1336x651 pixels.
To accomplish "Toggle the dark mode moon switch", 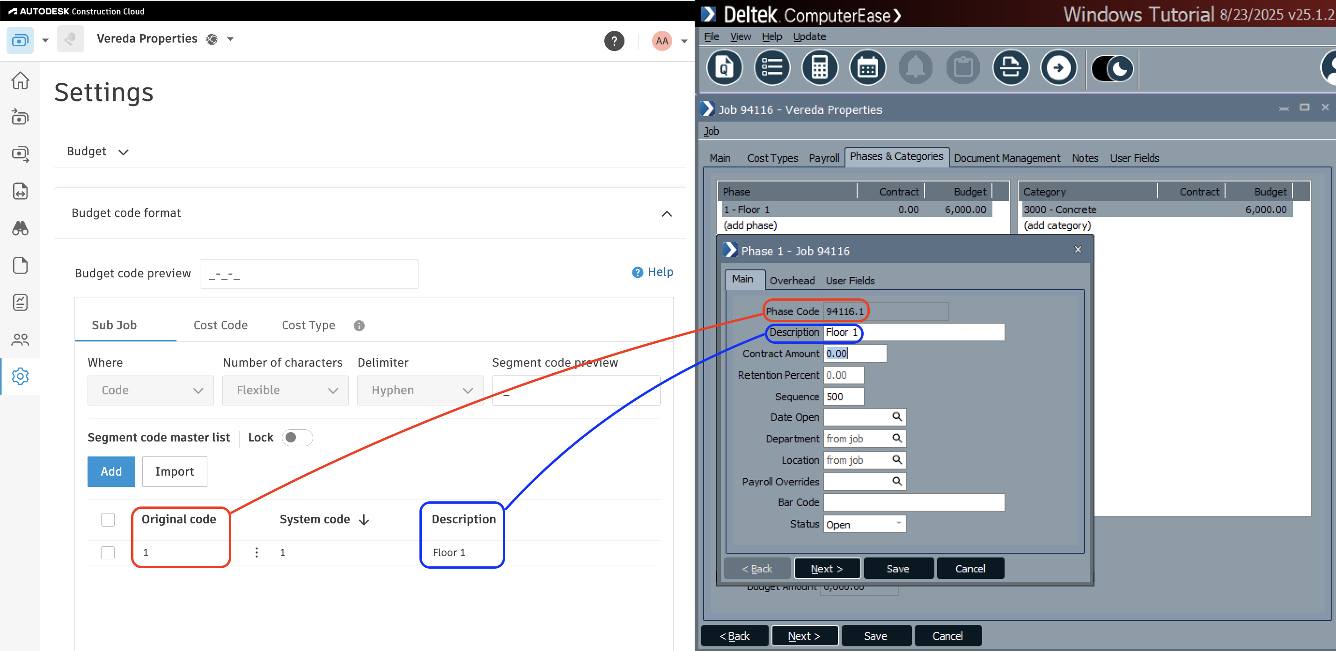I will (x=1112, y=68).
